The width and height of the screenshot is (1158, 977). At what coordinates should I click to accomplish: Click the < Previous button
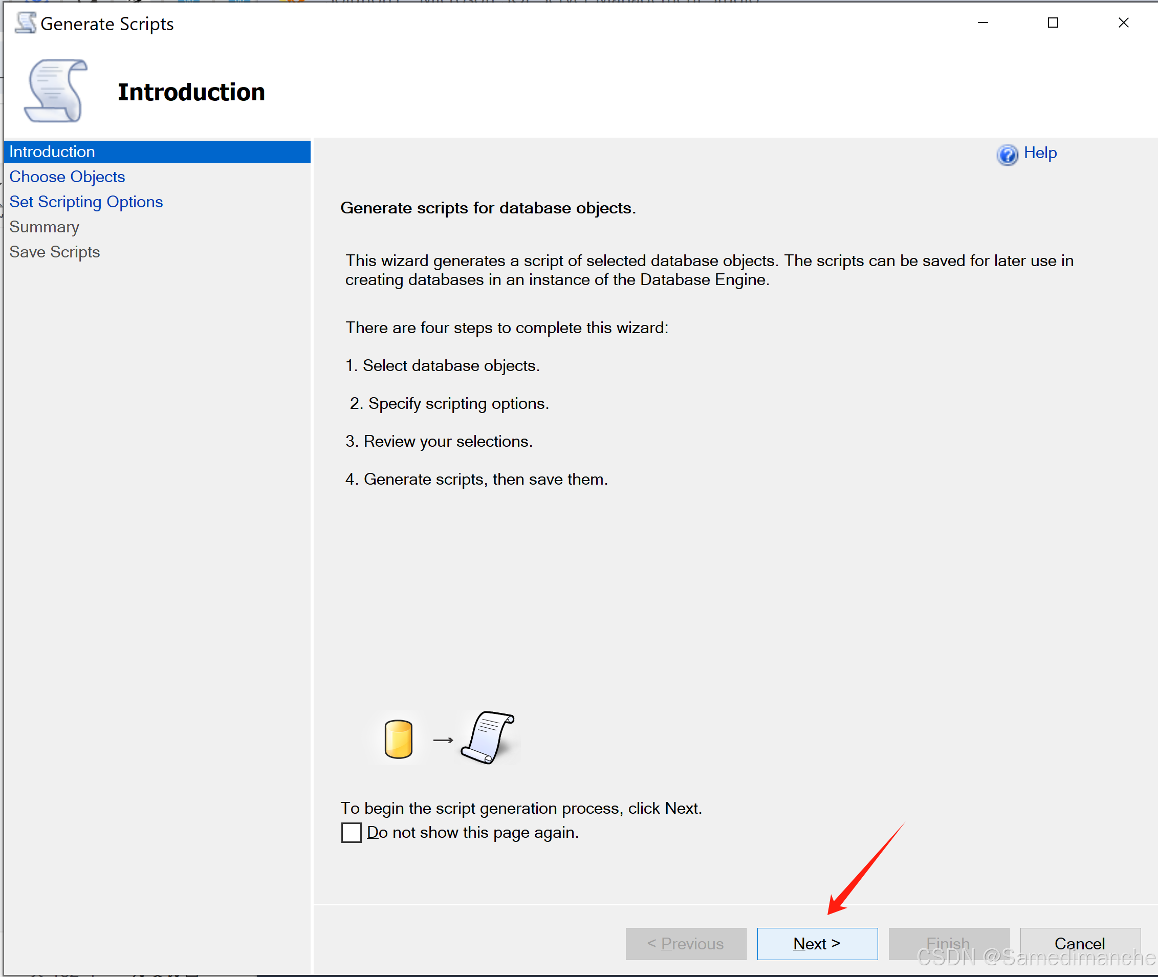686,944
